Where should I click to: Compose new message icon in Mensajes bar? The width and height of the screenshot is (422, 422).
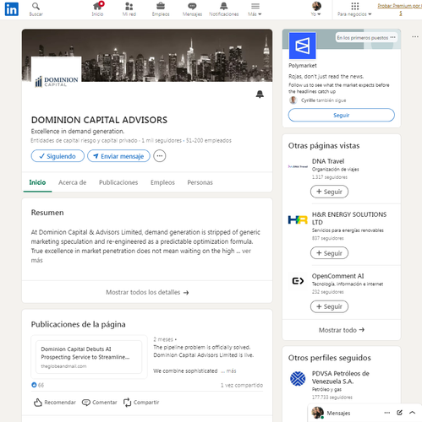pos(399,413)
